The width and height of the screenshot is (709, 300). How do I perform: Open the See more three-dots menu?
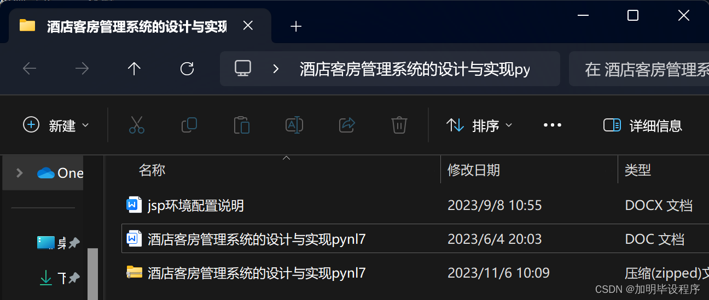pos(553,125)
